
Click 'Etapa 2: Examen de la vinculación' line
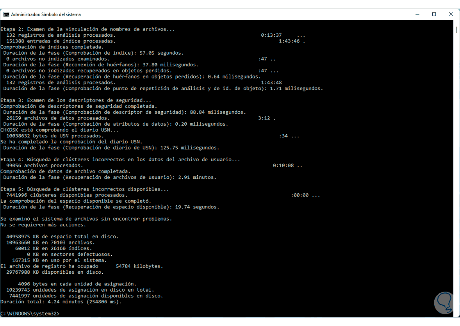click(88, 29)
